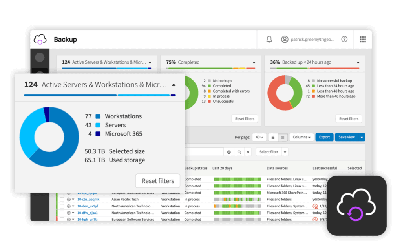Viewport: 402px width, 251px height.
Task: Open the gear settings beside 10-ctu_aeqmk
Action: 69,199
